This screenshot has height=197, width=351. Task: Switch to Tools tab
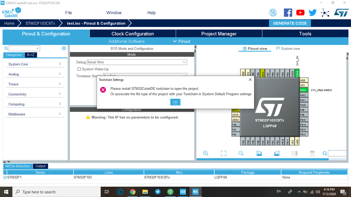tap(305, 34)
